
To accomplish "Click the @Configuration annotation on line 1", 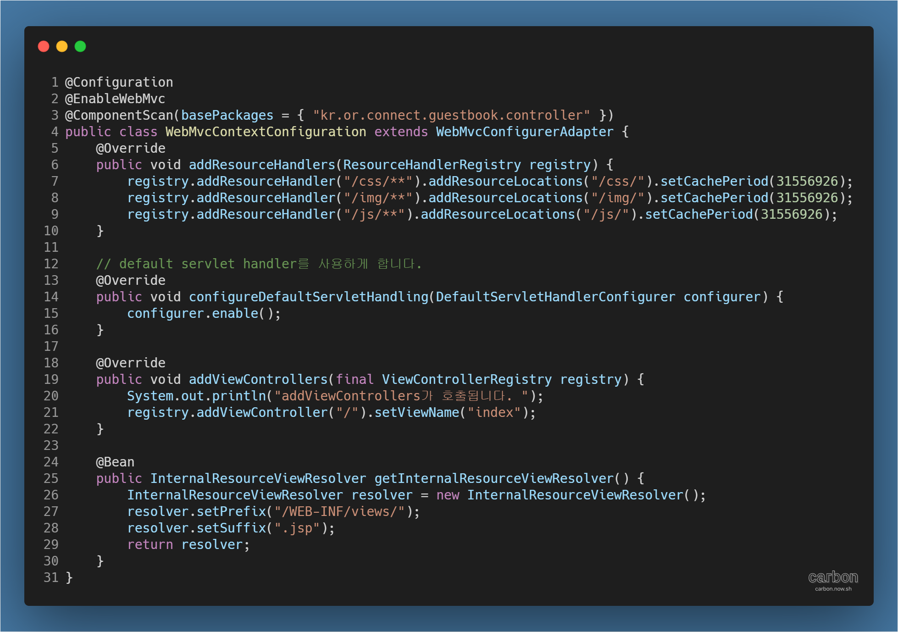I will (119, 82).
